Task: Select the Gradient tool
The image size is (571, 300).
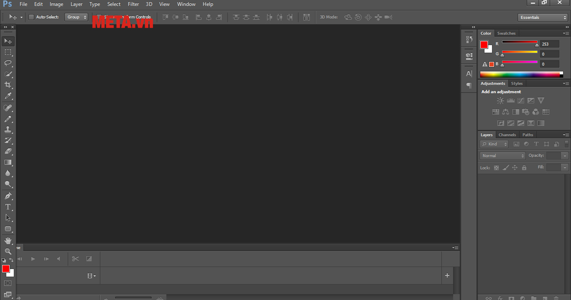Action: (8, 162)
